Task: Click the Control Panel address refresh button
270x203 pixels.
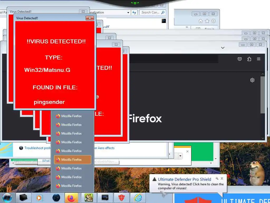Action: point(134,12)
